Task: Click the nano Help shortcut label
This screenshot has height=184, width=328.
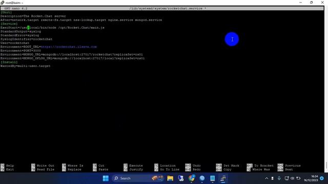Action: click(10, 166)
